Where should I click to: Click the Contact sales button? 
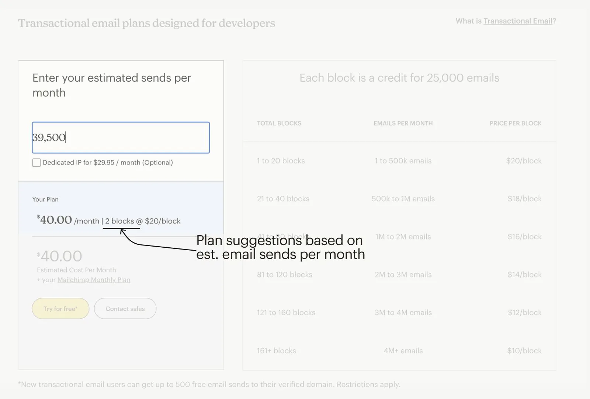pos(125,308)
